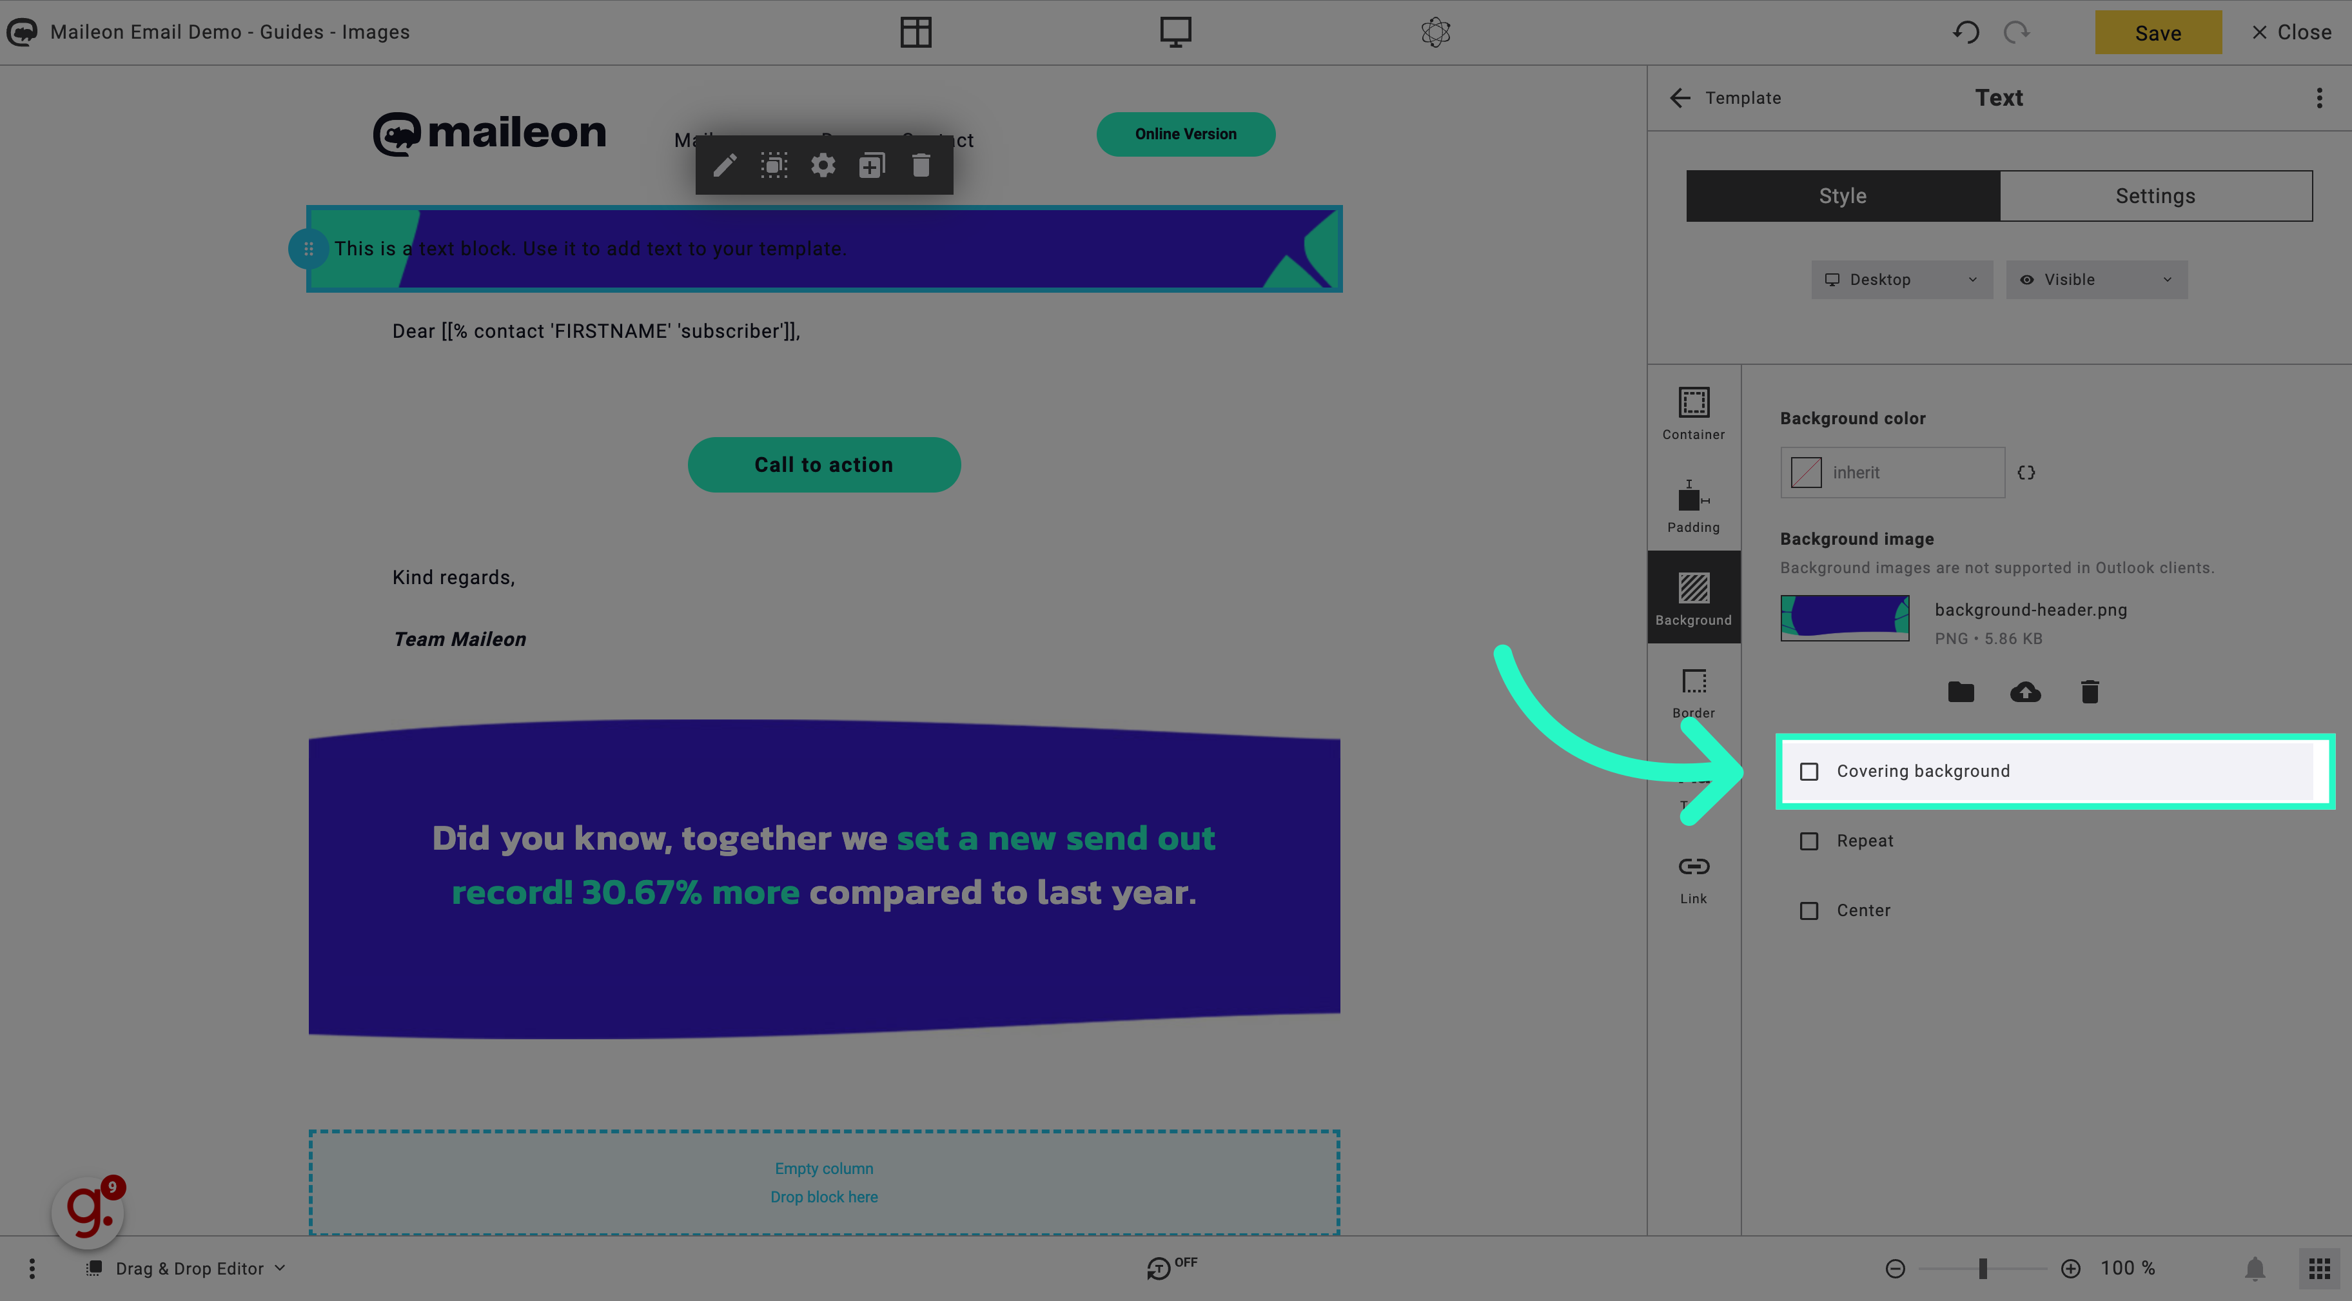Click the delete block trash icon
The image size is (2352, 1301).
923,165
